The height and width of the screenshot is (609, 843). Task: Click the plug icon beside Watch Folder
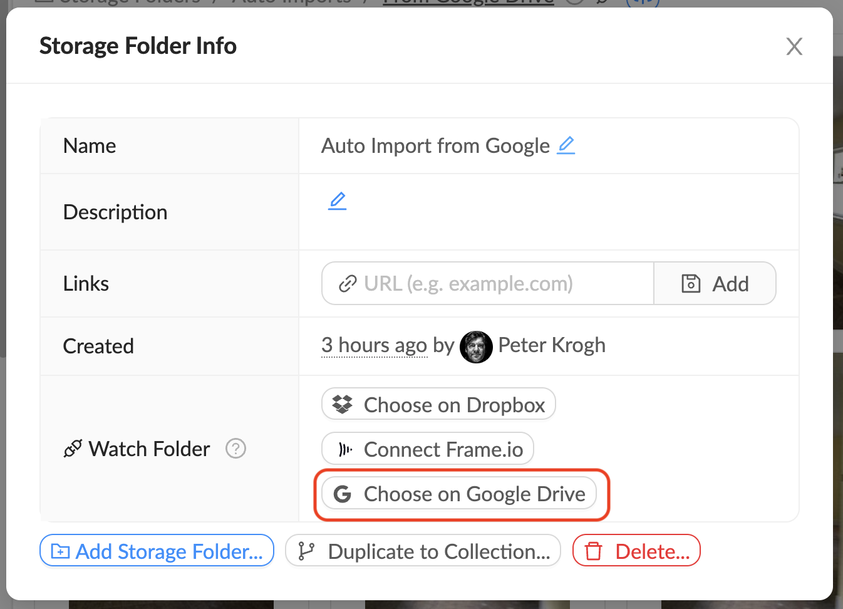coord(73,449)
